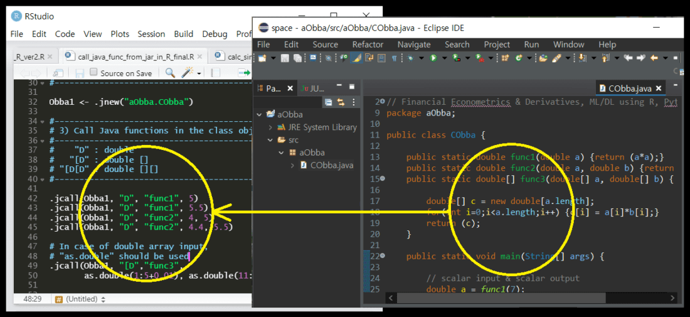Click the Collapse All icon in Package Explorer
Image resolution: width=690 pixels, height=317 pixels.
point(328,102)
